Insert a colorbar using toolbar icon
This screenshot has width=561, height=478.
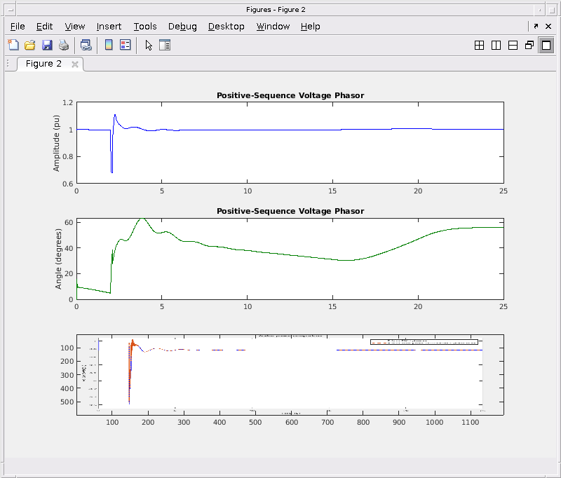pyautogui.click(x=109, y=45)
